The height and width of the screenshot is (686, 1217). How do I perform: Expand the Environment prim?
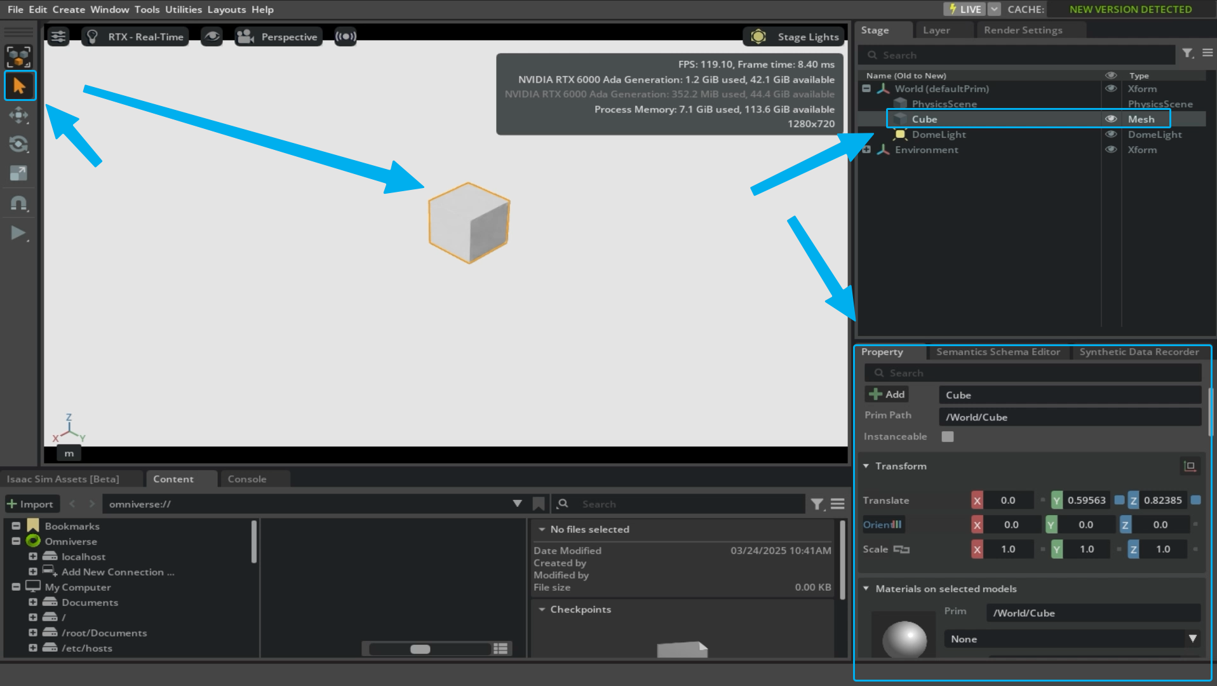click(866, 150)
